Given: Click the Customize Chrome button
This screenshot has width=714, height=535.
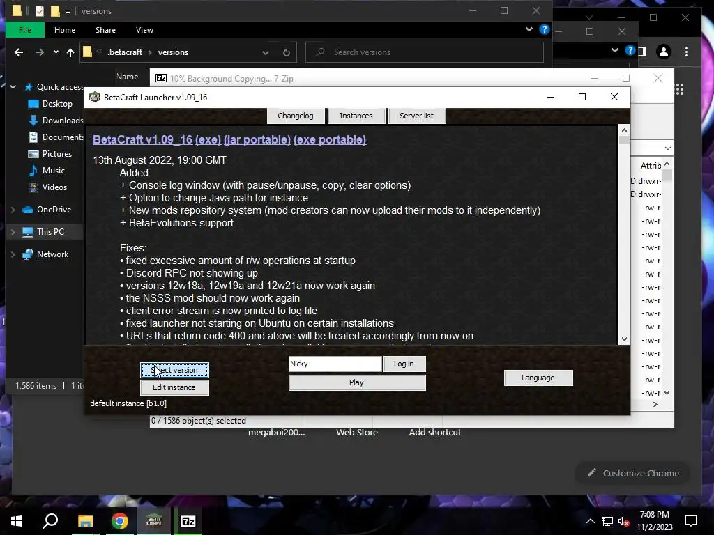Looking at the screenshot, I should [633, 473].
